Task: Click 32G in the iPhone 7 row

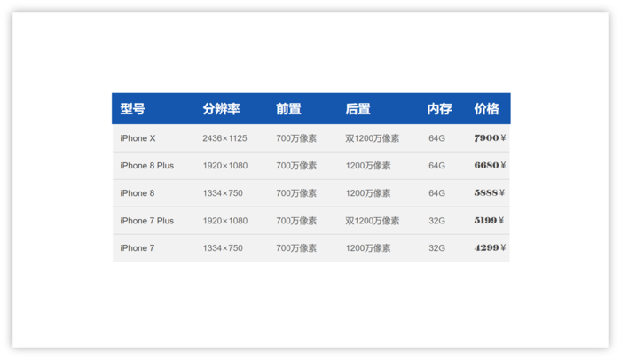Action: click(436, 248)
